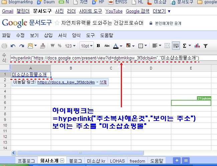The height and width of the screenshot is (166, 217).
Task: Open borders dropdown arrow
Action: 146,45
